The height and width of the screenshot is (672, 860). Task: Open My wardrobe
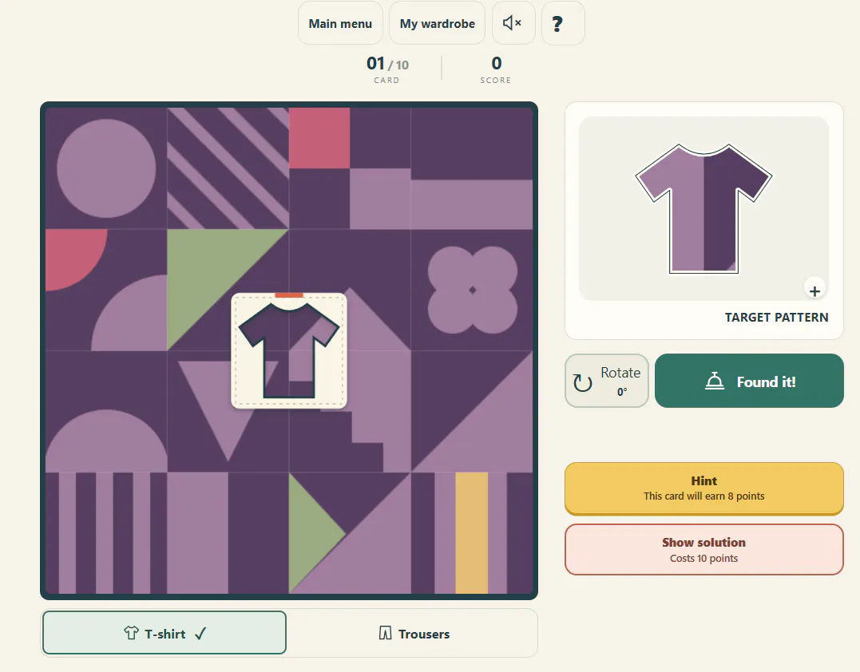(x=437, y=23)
